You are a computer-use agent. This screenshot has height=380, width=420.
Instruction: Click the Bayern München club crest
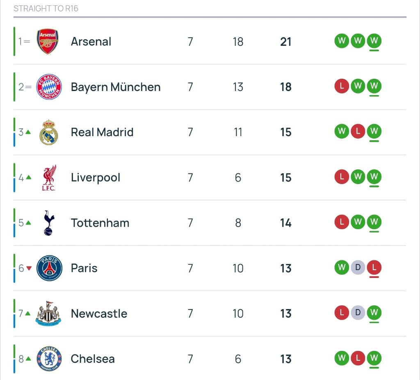pos(49,87)
